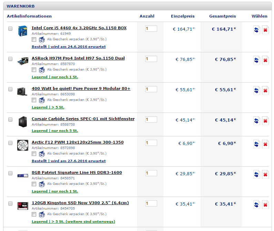Click quantity field for Kingston SSD
274x231 pixels.
(151, 203)
